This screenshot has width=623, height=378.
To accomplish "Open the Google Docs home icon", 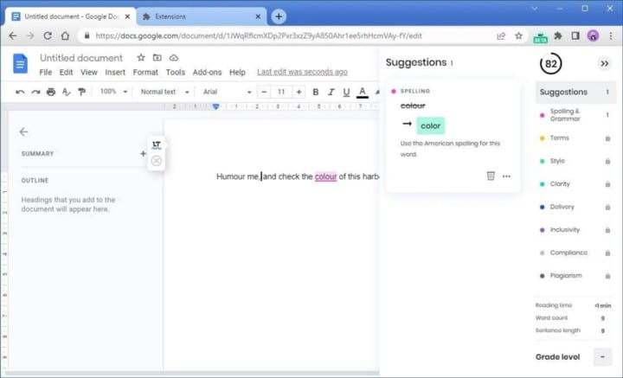I will 20,63.
